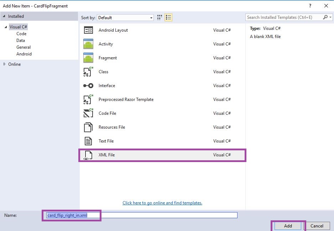Select the Class template C# icon
The image size is (334, 231).
click(x=88, y=72)
